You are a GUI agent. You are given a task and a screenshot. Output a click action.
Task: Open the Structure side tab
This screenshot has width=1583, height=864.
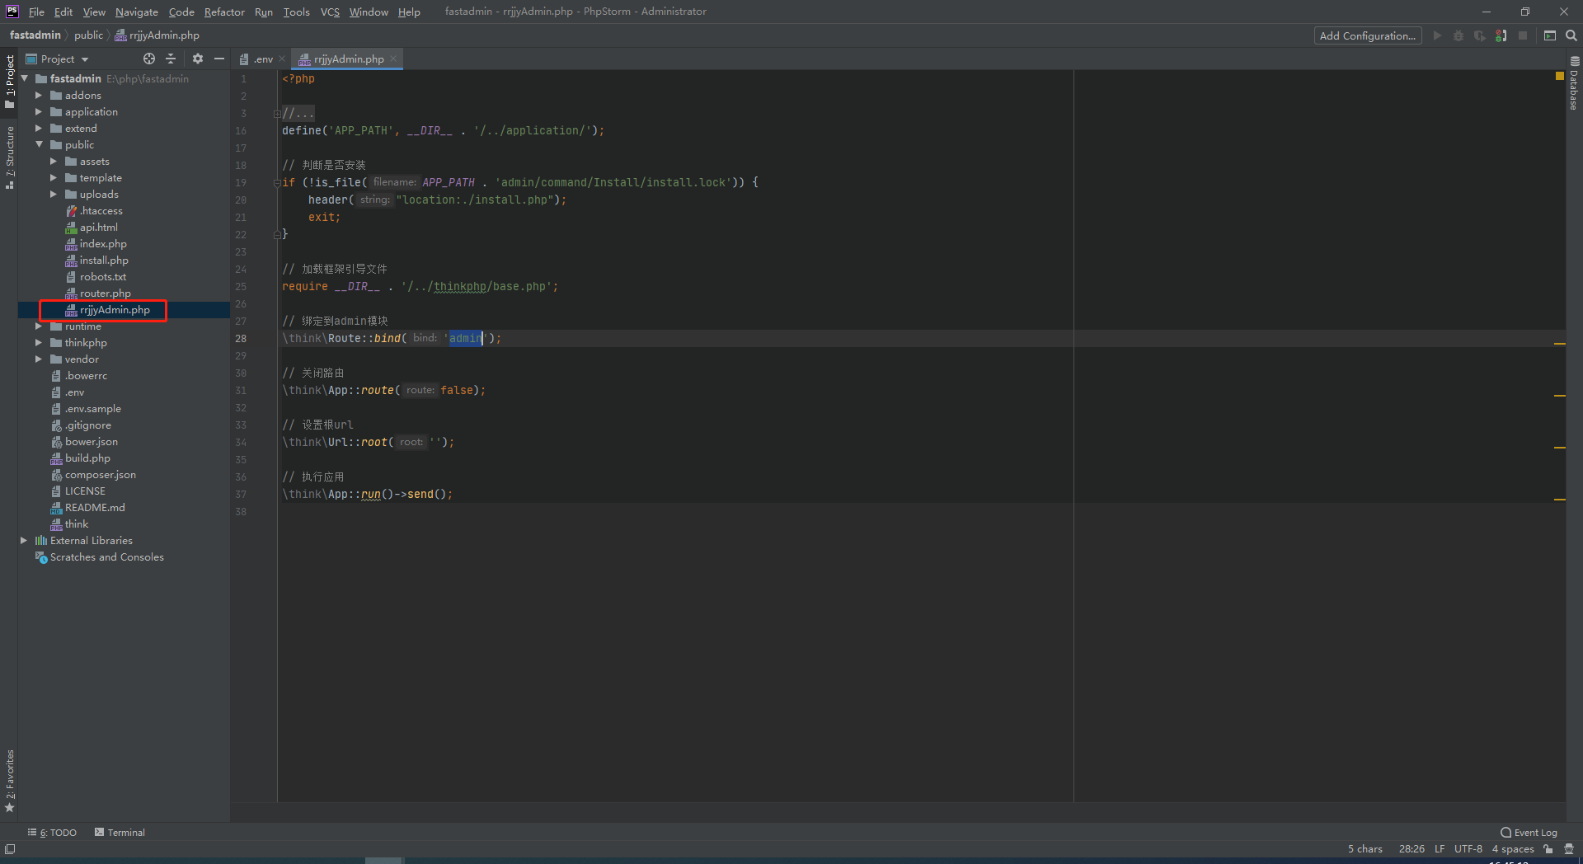point(9,157)
